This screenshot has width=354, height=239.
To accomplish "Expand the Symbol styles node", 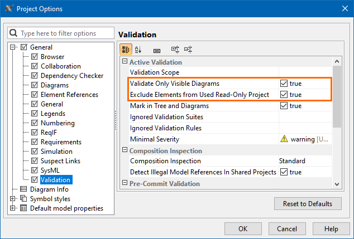I will click(x=13, y=199).
